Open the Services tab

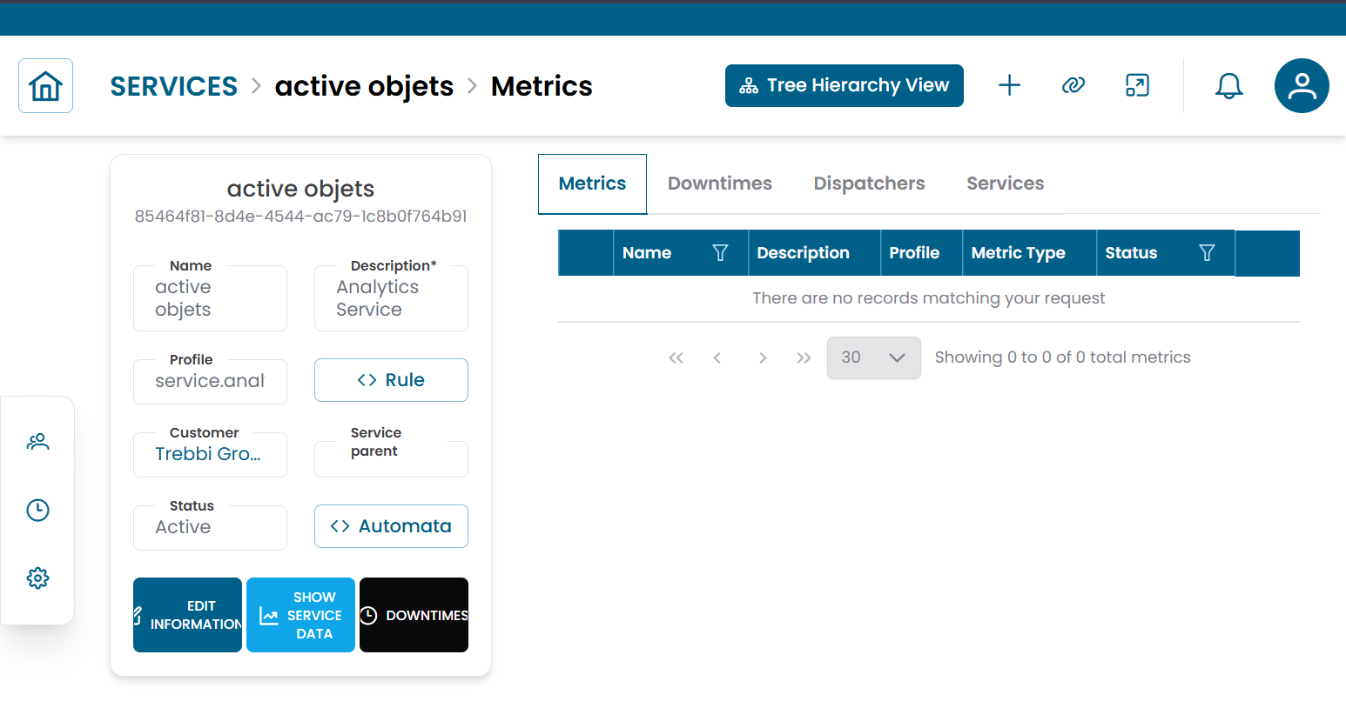1005,184
